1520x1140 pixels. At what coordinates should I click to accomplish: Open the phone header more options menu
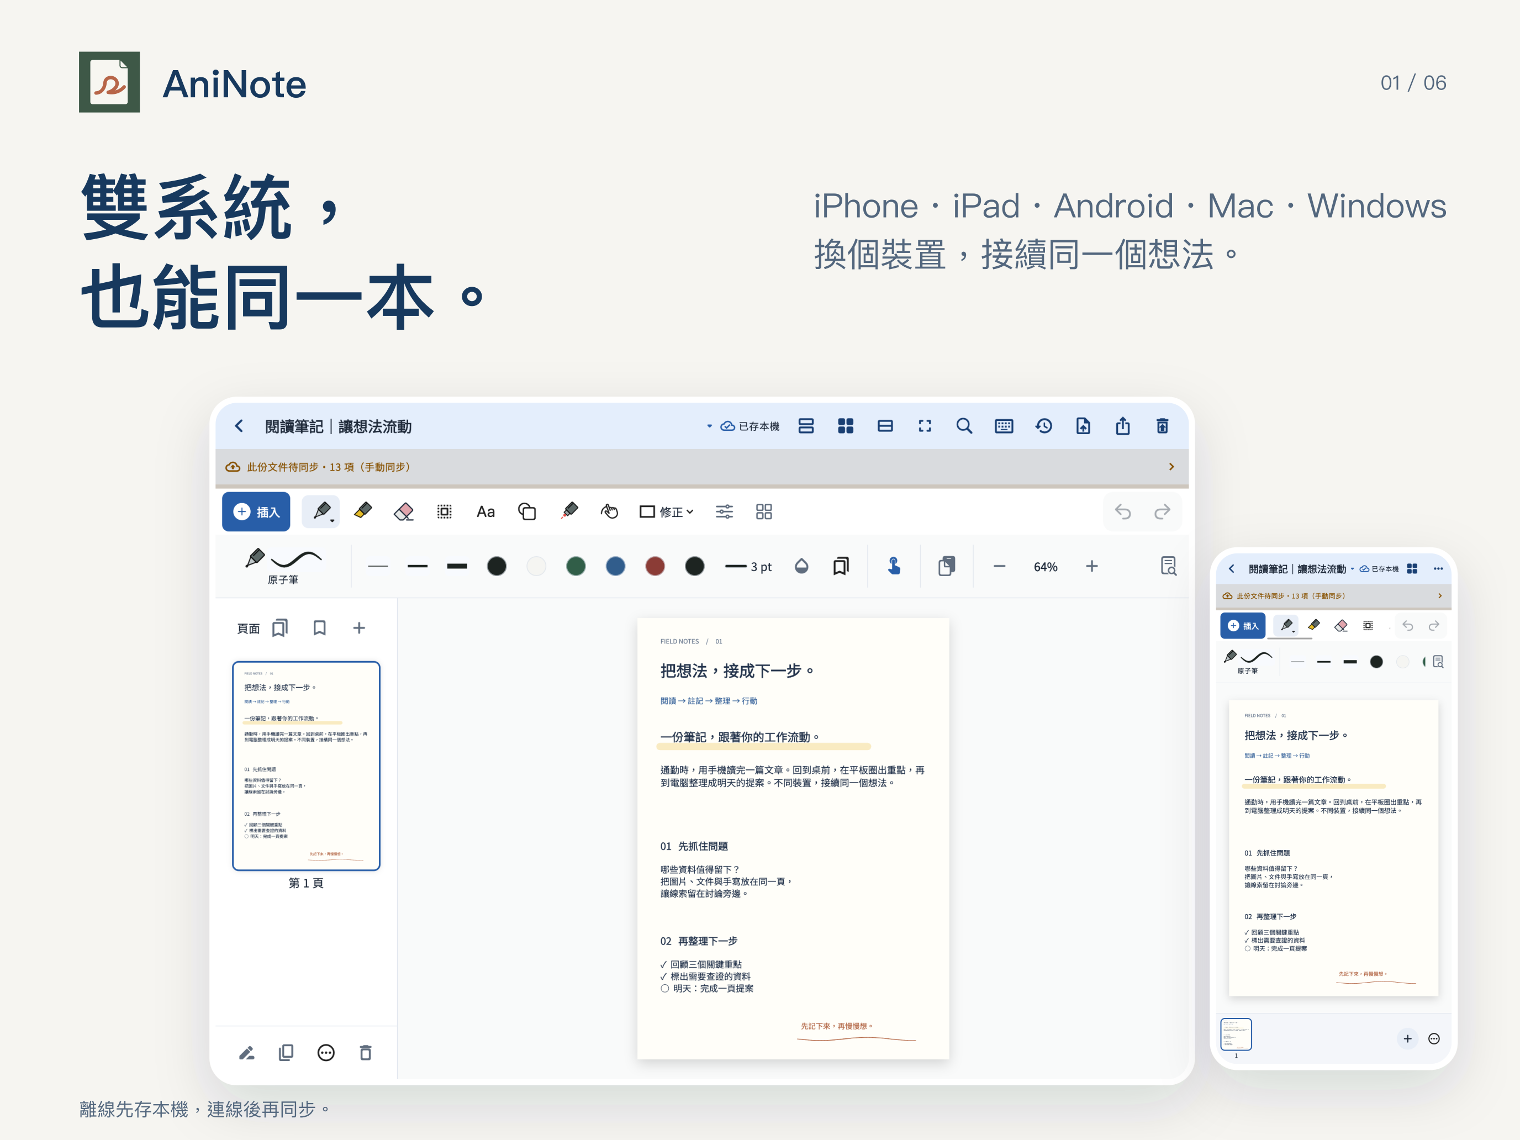pyautogui.click(x=1438, y=568)
